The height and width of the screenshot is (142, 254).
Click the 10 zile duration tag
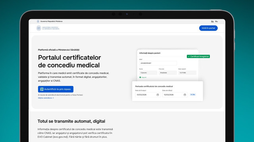[192, 95]
